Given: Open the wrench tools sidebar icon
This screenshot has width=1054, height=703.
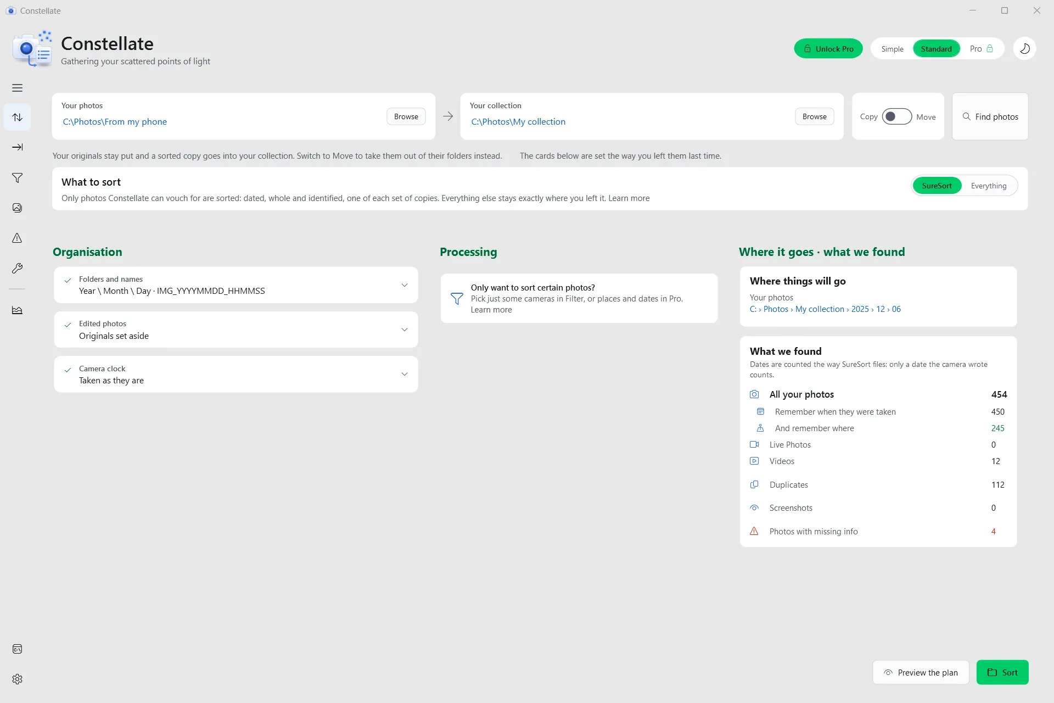Looking at the screenshot, I should (x=17, y=268).
